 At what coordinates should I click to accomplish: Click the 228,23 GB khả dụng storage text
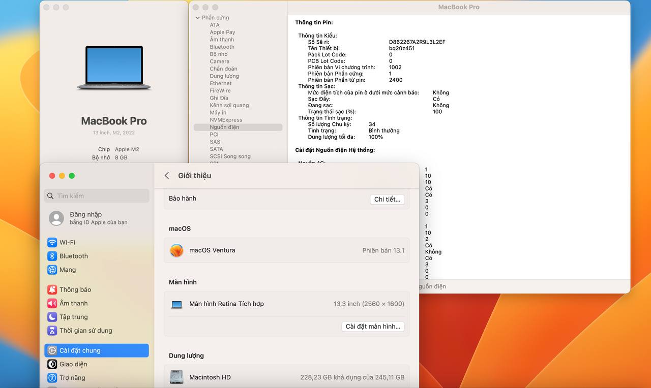(x=352, y=377)
